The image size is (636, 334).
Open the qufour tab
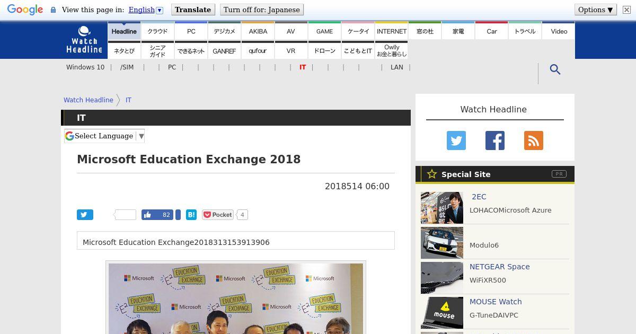[x=258, y=51]
